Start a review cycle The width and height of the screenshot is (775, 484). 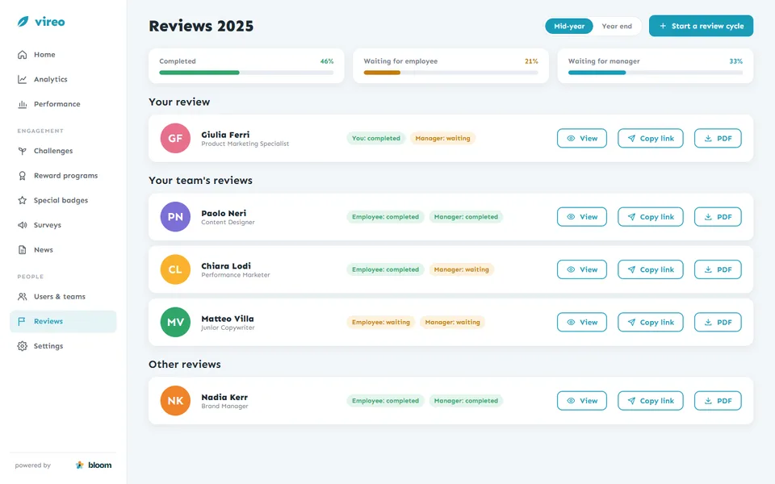pyautogui.click(x=701, y=26)
